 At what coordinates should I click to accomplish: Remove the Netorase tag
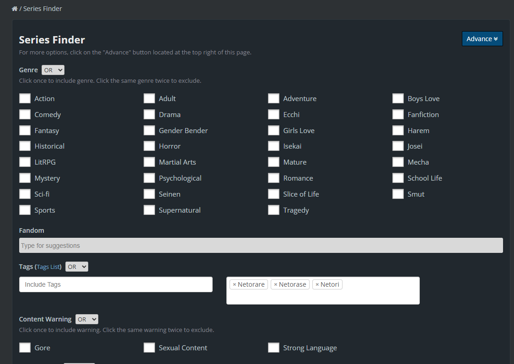point(276,284)
